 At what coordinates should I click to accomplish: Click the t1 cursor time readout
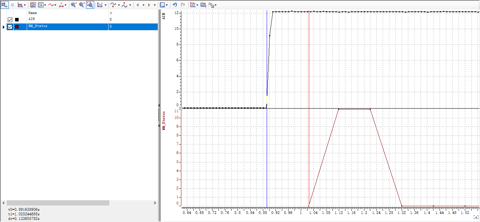[x=24, y=214]
